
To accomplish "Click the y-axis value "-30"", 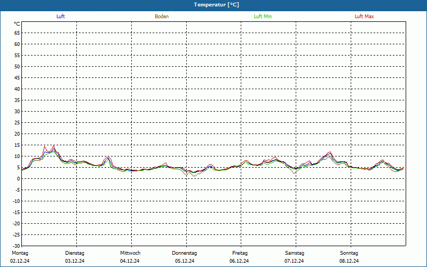I will click(x=17, y=246).
